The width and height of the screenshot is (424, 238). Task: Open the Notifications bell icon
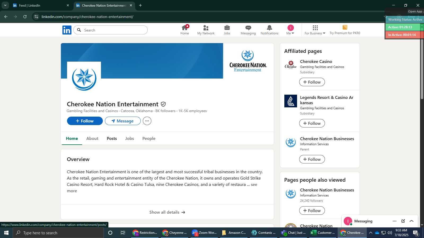[270, 30]
